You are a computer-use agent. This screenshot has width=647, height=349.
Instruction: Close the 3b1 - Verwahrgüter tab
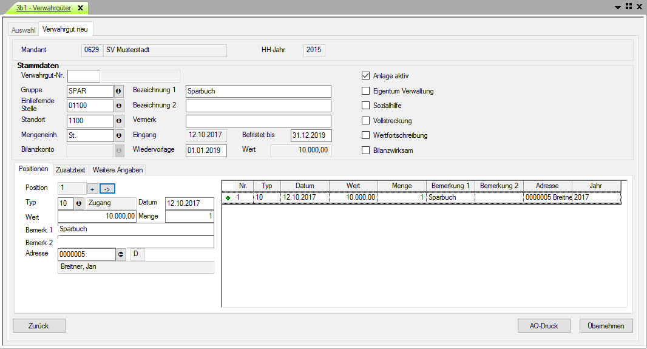(80, 8)
